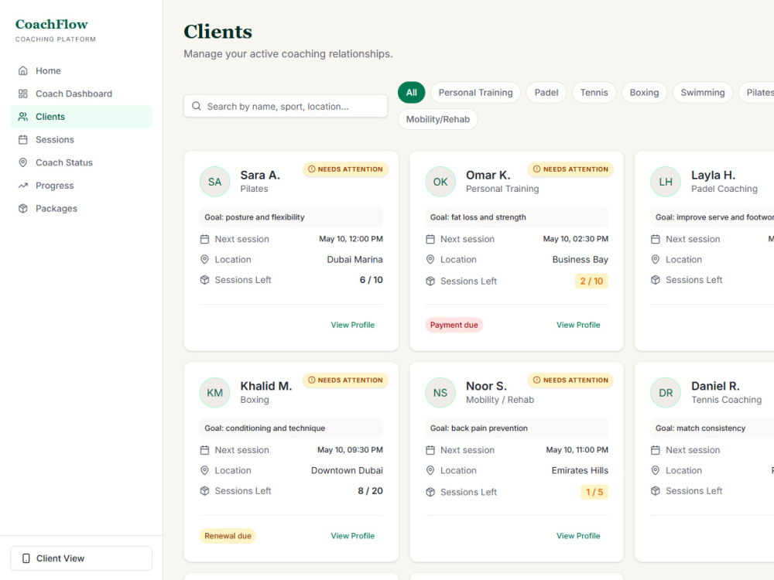This screenshot has width=774, height=580.
Task: Click calendar icon in Omar K. card
Action: (430, 239)
